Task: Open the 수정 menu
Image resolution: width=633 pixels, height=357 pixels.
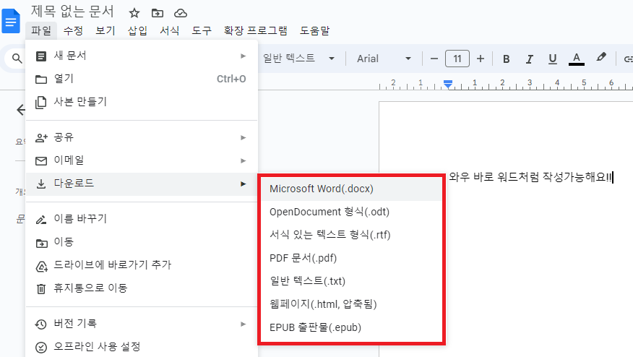Action: point(73,30)
